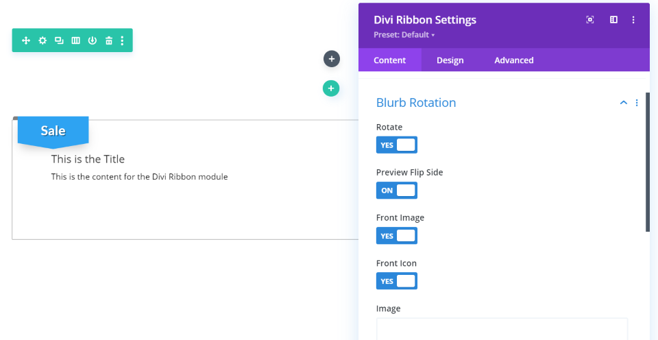Click dark gray plus to add module
The height and width of the screenshot is (340, 658).
[x=331, y=59]
